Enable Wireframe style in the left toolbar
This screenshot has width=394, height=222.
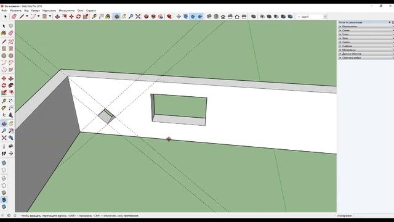[x=4, y=178]
